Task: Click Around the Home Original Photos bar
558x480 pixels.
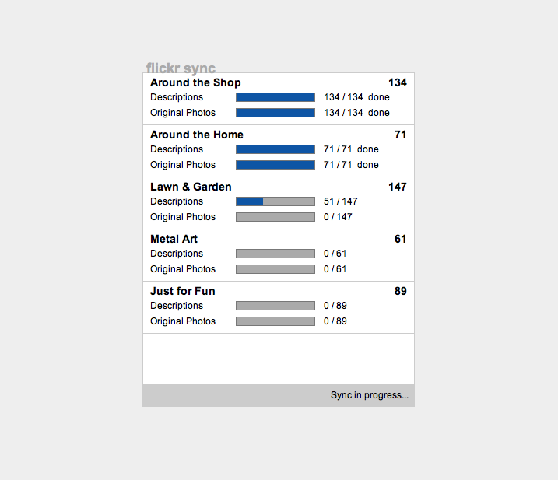Action: click(275, 165)
